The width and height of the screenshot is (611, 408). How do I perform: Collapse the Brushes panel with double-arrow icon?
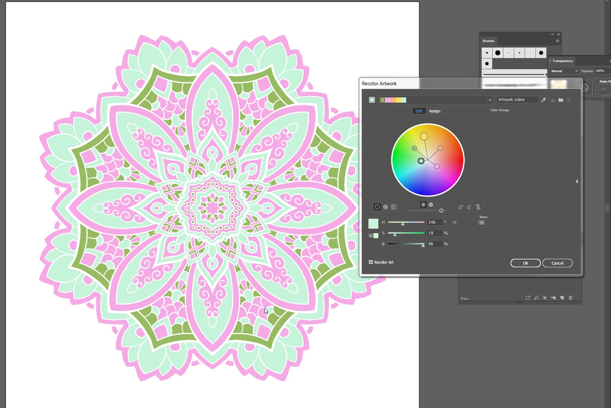tap(553, 35)
